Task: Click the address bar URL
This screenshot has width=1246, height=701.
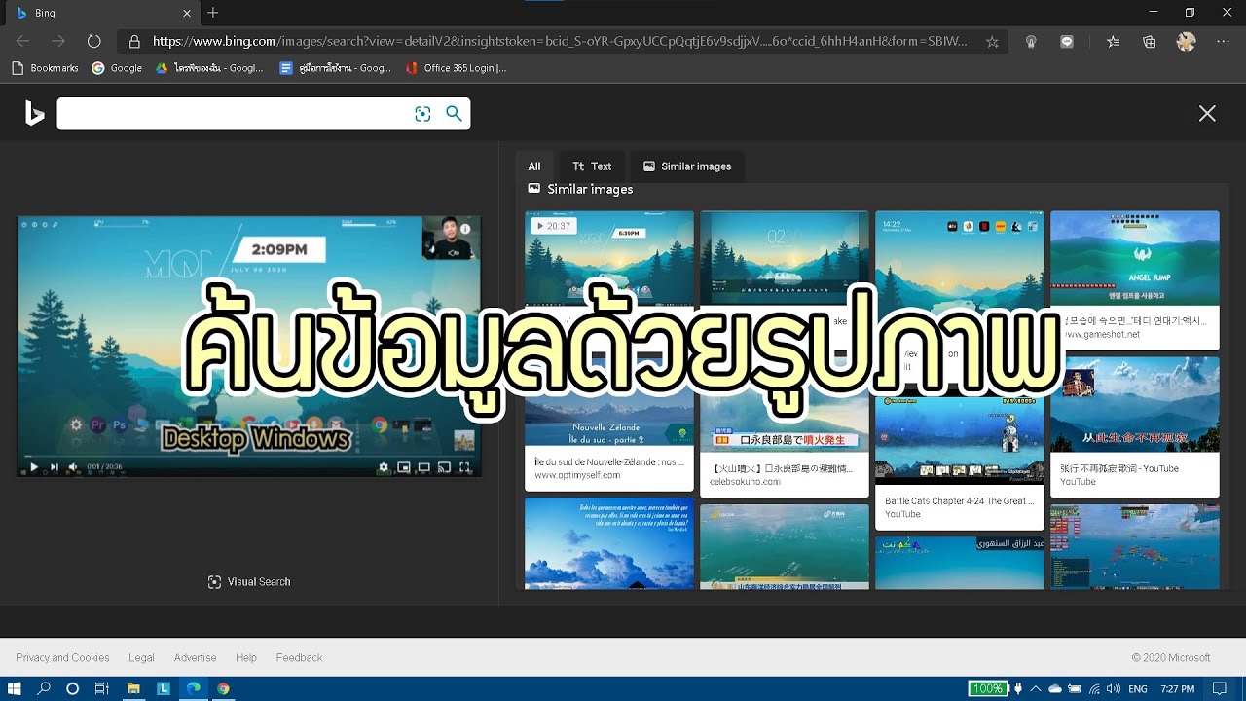Action: click(560, 42)
